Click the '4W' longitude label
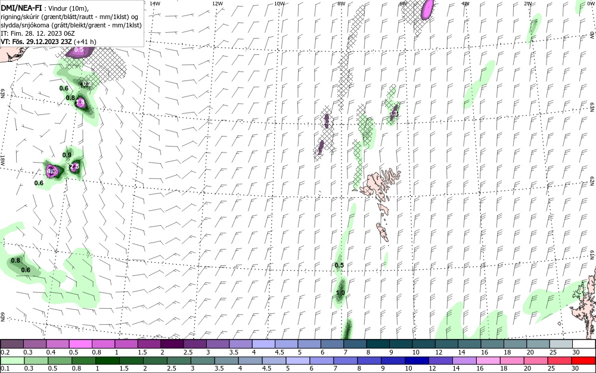Image resolution: width=596 pixels, height=373 pixels. (x=465, y=4)
